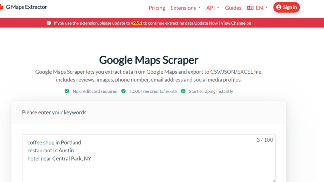
Task: Follow the Update Now link
Action: [206, 23]
